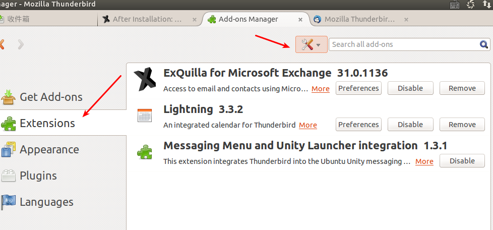This screenshot has width=493, height=230.
Task: Open the tools wrench dropdown menu
Action: [311, 44]
